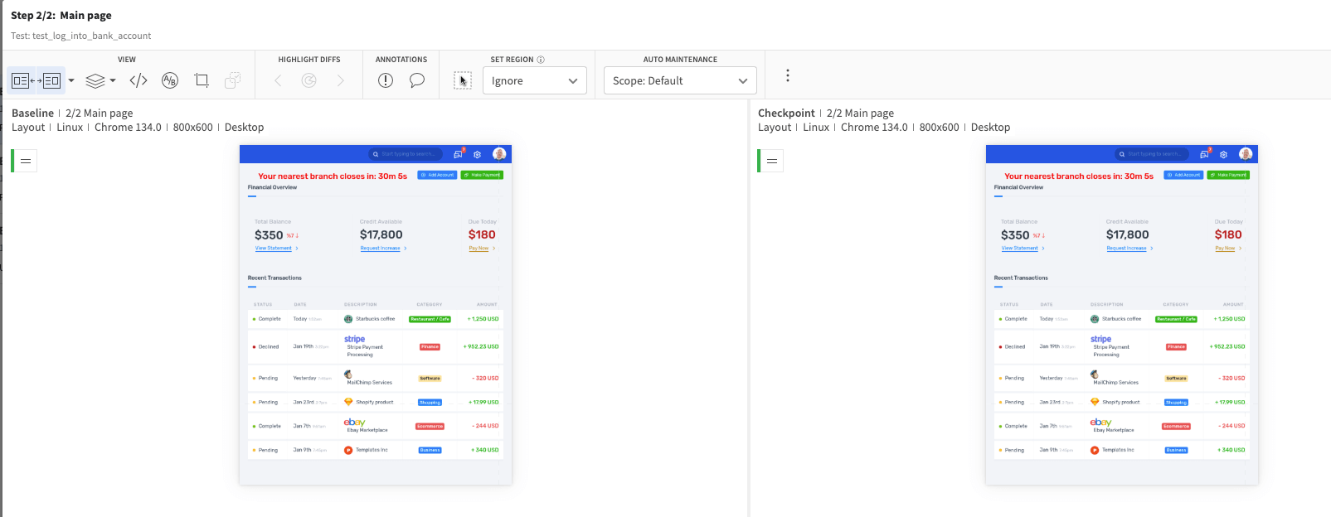Click the layers stack icon
Image resolution: width=1331 pixels, height=517 pixels.
click(x=95, y=80)
